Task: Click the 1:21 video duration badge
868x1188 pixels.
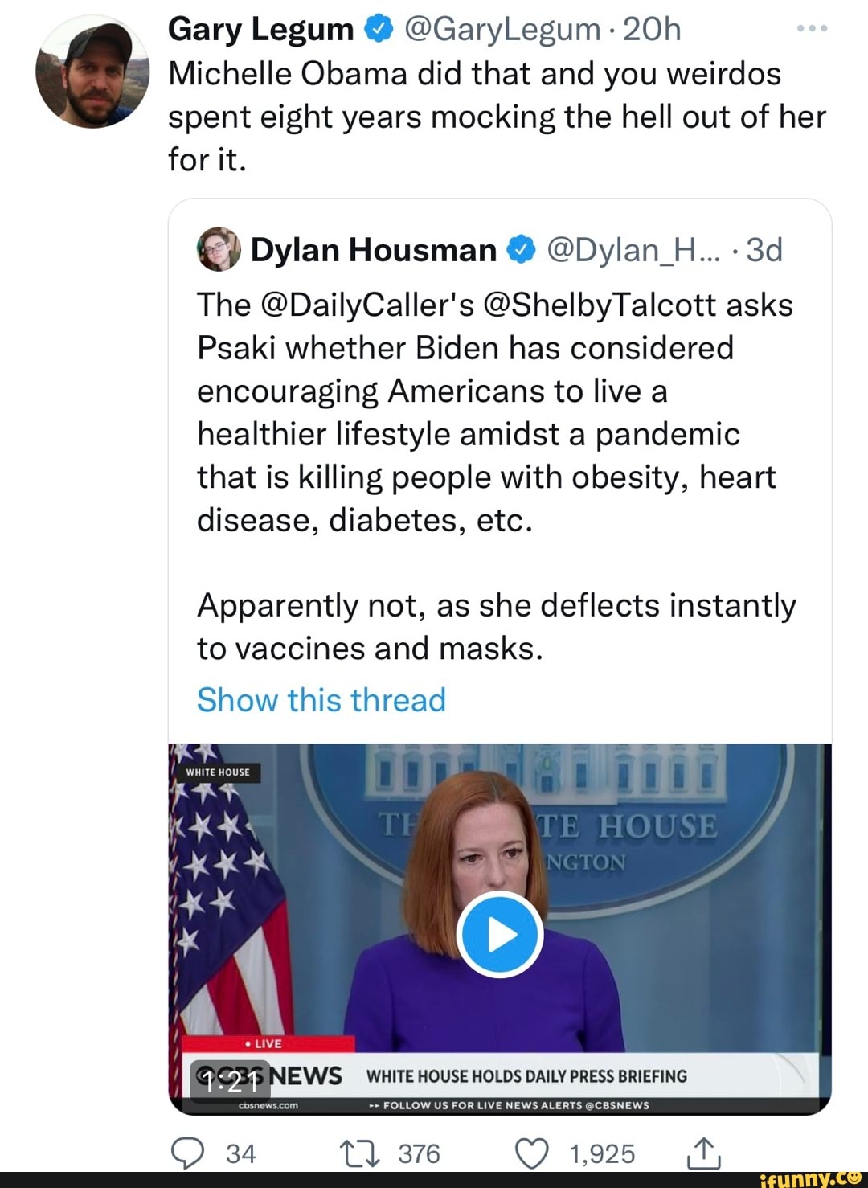Action: point(229,1082)
